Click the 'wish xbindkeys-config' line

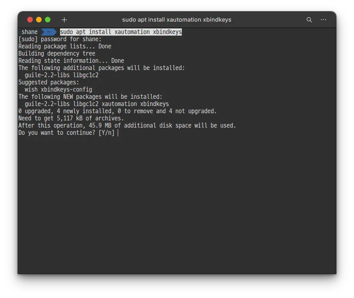pyautogui.click(x=58, y=90)
